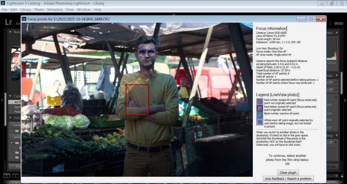The width and height of the screenshot is (347, 184).
Task: Collapse the Catalog panel triangle
Action: click(x=10, y=96)
